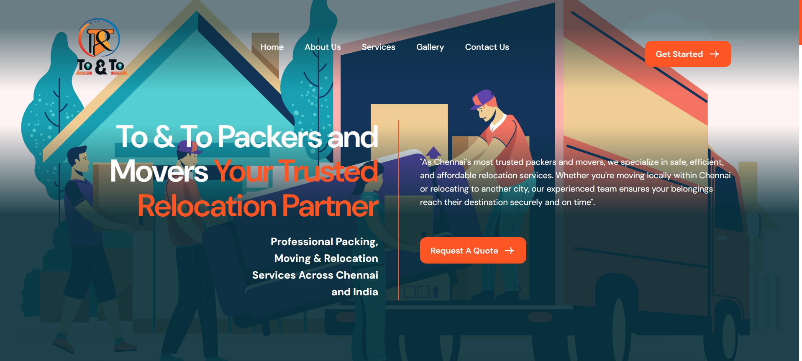Open the Home menu item
This screenshot has width=802, height=361.
click(x=272, y=47)
